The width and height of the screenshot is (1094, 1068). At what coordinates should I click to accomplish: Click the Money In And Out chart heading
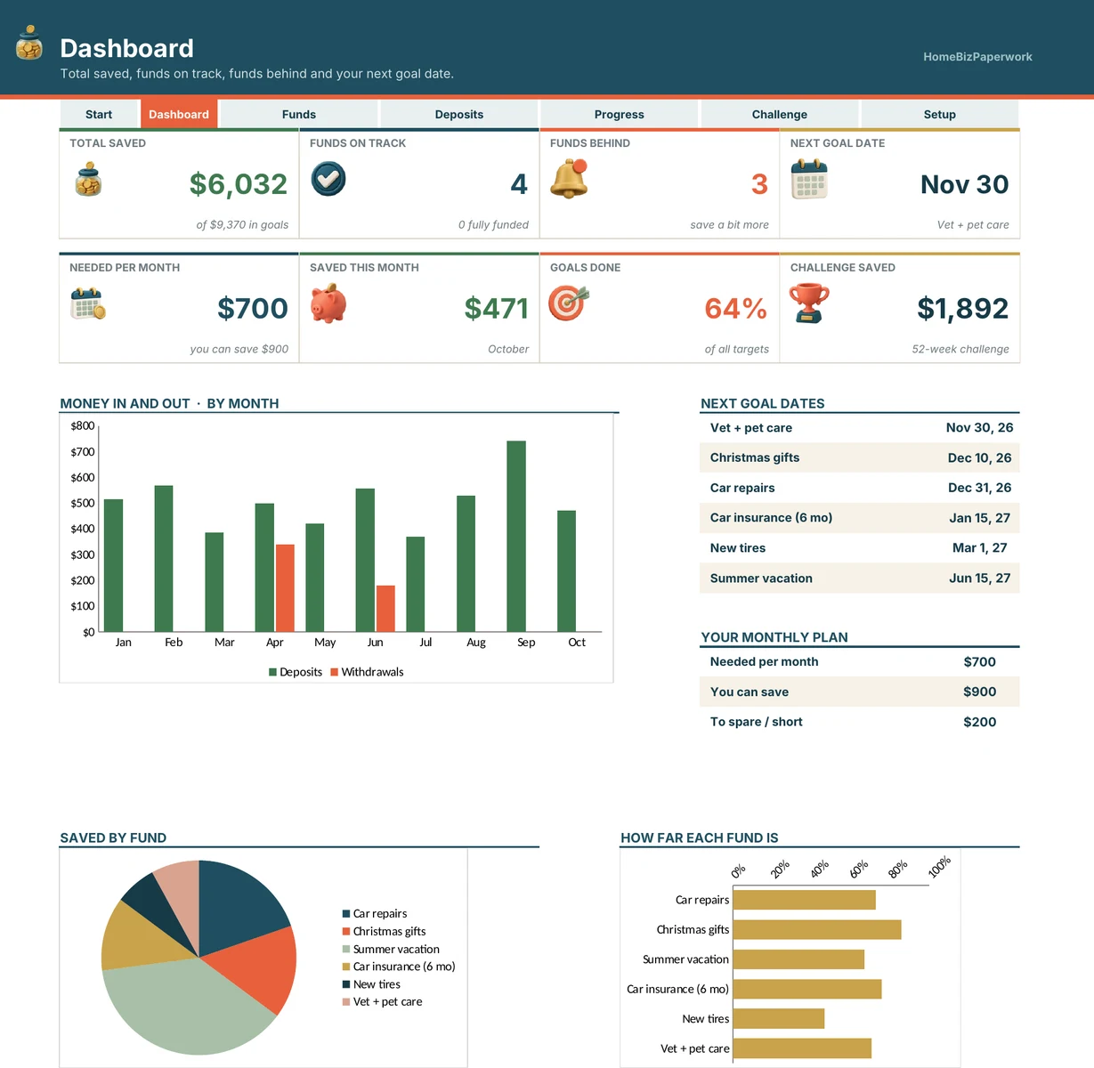pos(169,403)
